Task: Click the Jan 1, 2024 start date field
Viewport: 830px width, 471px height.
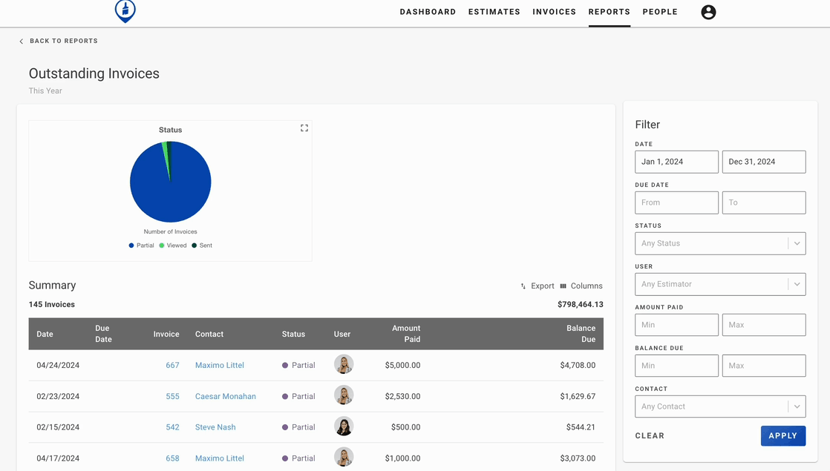Action: (x=676, y=162)
